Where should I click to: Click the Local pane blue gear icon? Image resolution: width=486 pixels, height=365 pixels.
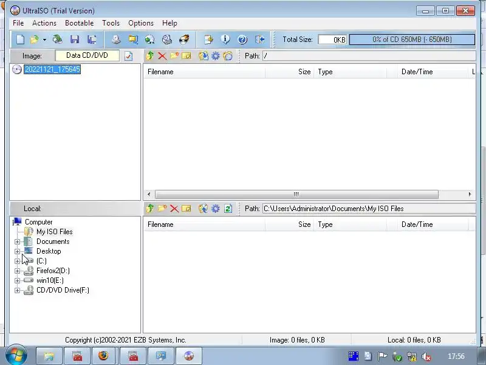[216, 209]
